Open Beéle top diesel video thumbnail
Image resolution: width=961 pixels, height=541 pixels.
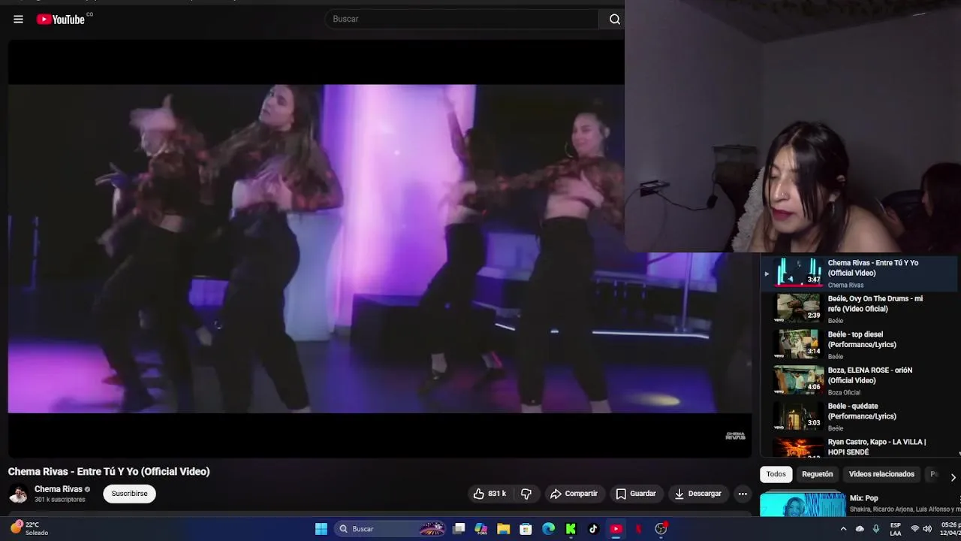[x=798, y=343]
